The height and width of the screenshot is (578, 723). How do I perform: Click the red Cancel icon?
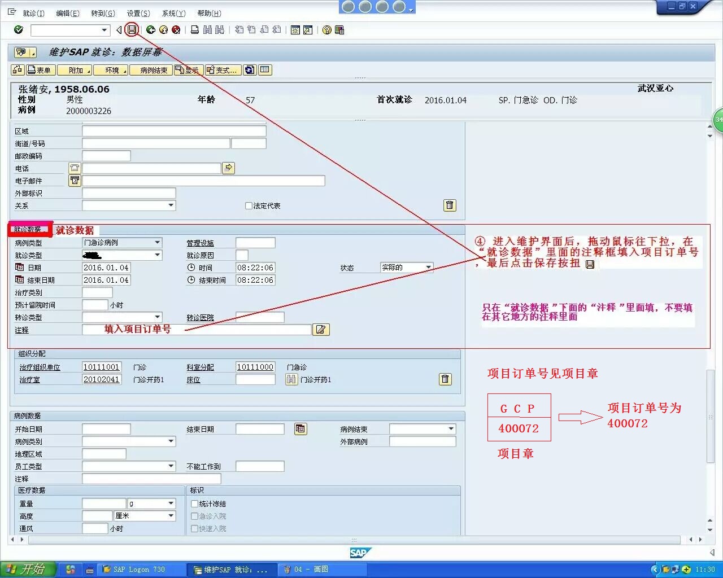coord(176,30)
